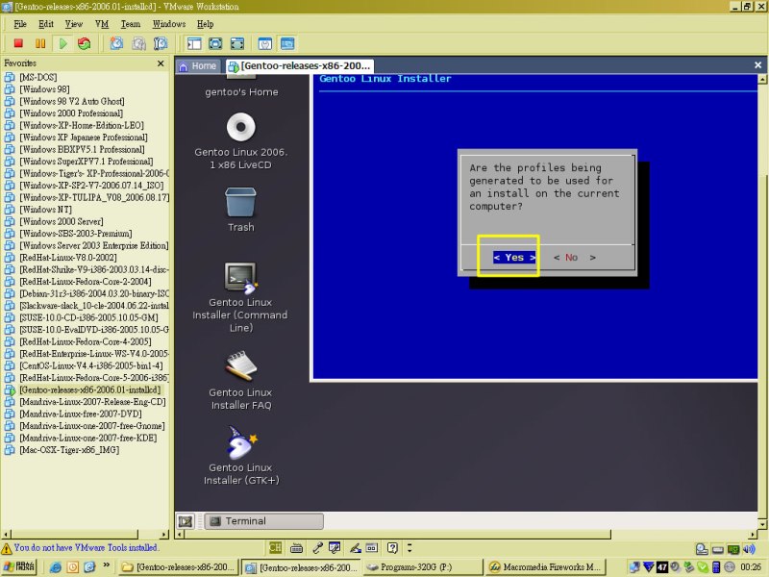Open the Team menu
769x577 pixels.
point(130,23)
